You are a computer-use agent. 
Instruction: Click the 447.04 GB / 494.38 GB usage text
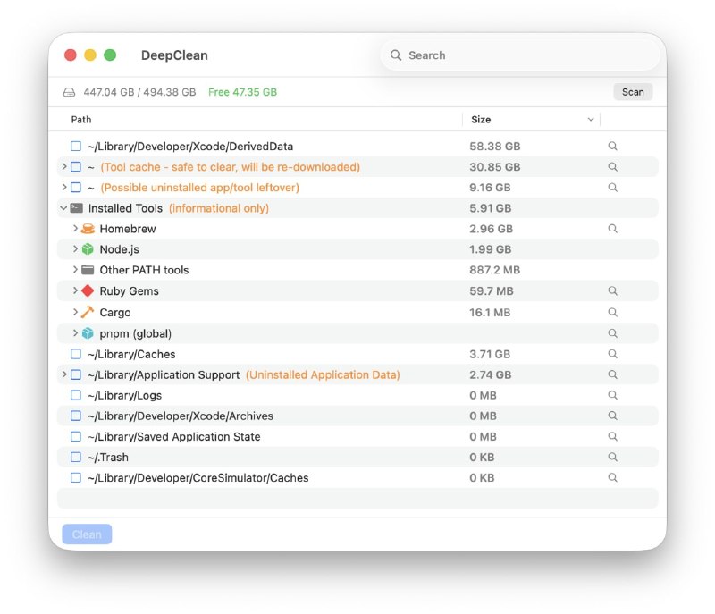(x=139, y=92)
